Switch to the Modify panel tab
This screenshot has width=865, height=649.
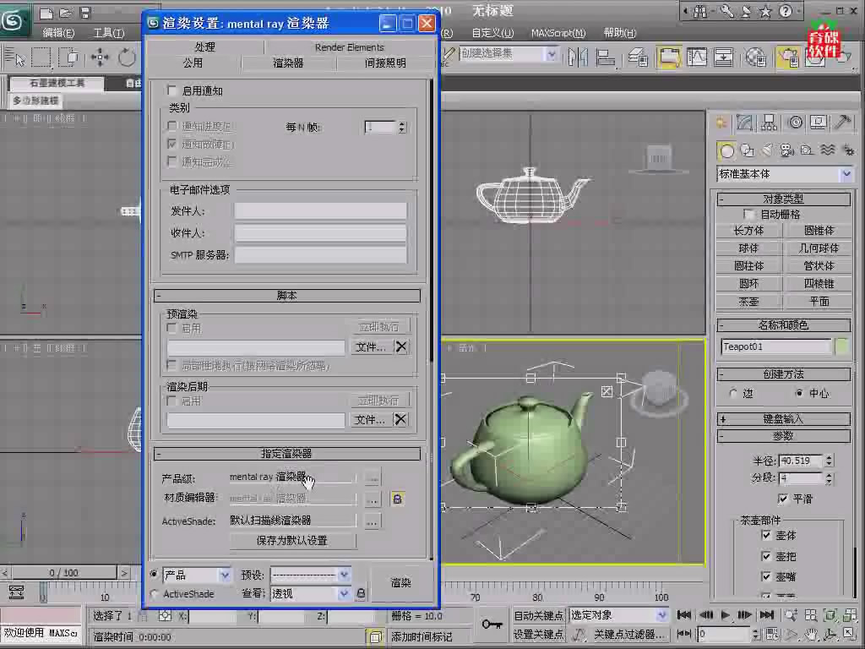coord(745,123)
